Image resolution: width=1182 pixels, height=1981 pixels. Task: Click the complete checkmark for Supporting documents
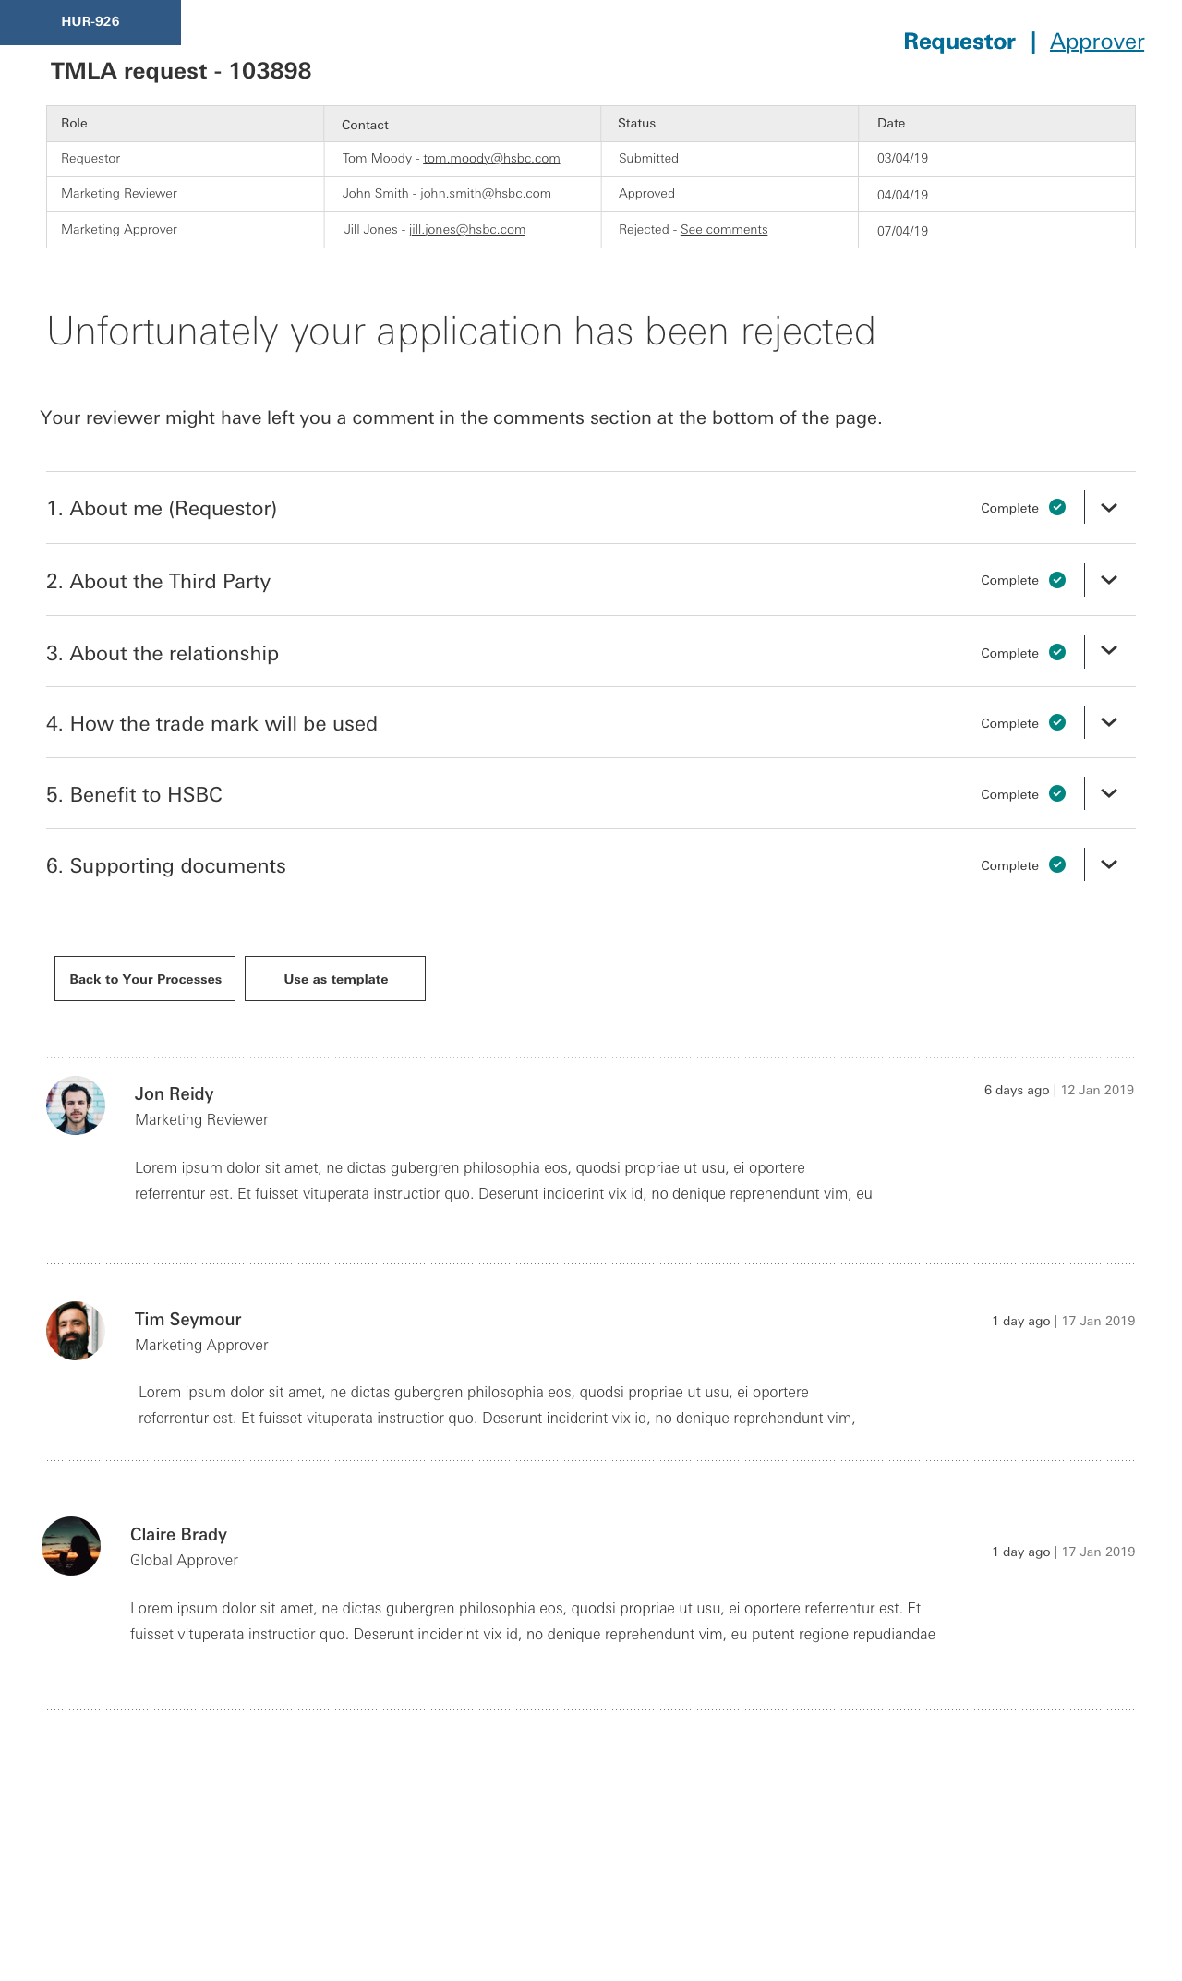pyautogui.click(x=1057, y=864)
